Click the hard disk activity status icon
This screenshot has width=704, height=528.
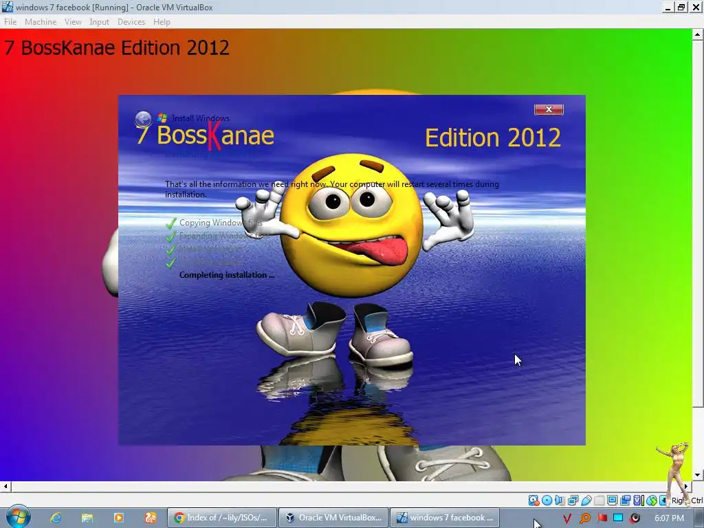point(533,500)
